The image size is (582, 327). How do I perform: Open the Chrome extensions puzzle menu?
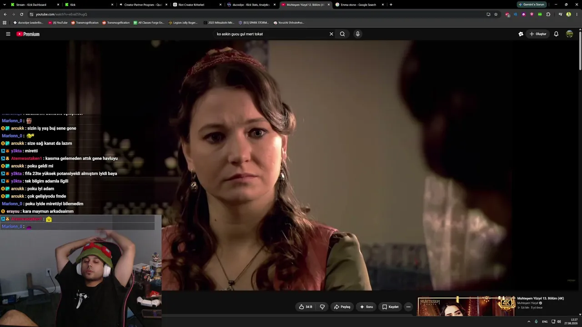click(548, 14)
